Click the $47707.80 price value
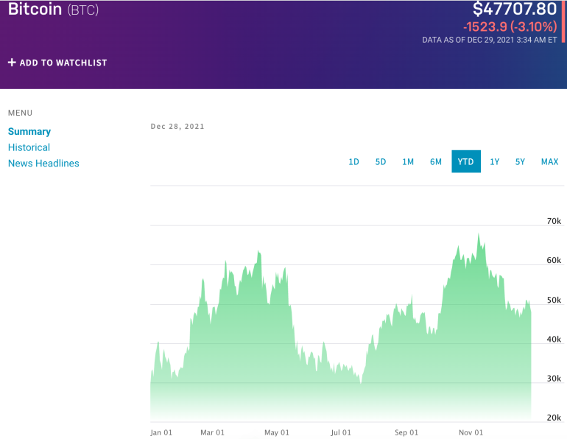The height and width of the screenshot is (439, 567). click(515, 9)
